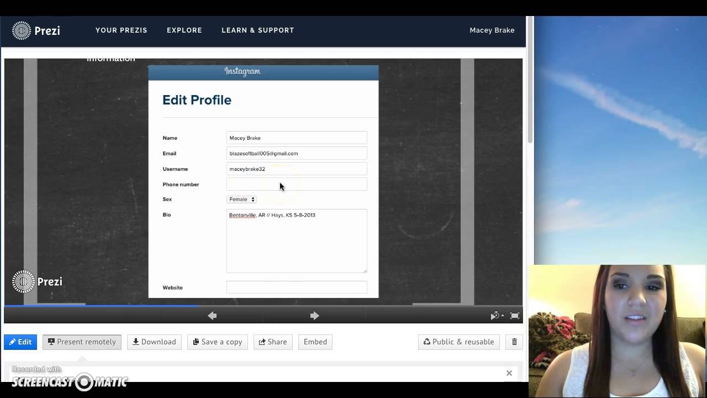Screen dimensions: 707x398
Task: Click Present remotely button
Action: pyautogui.click(x=82, y=342)
